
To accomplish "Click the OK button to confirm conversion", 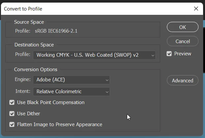I will click(182, 27).
